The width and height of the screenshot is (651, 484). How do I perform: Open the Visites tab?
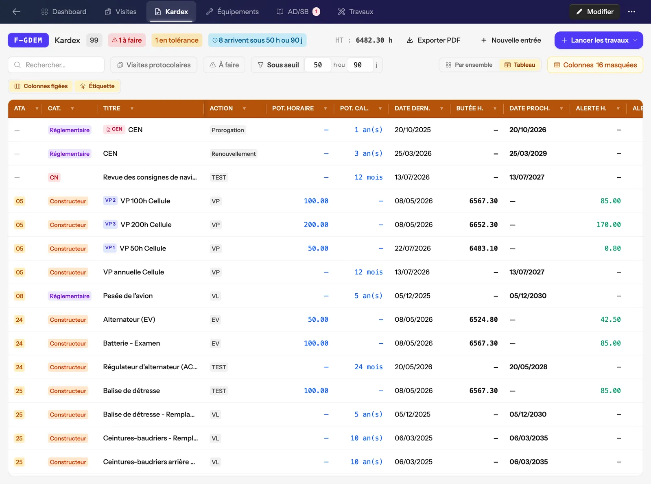pyautogui.click(x=121, y=12)
